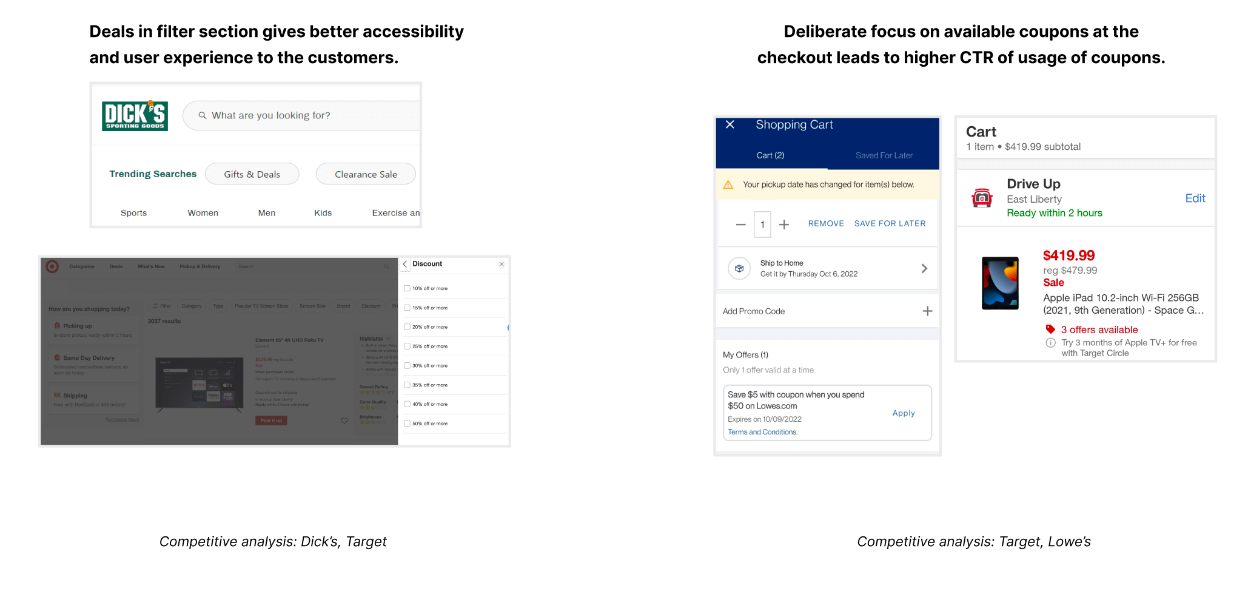Check the 50% off or more box
The image size is (1248, 591).
(x=408, y=424)
